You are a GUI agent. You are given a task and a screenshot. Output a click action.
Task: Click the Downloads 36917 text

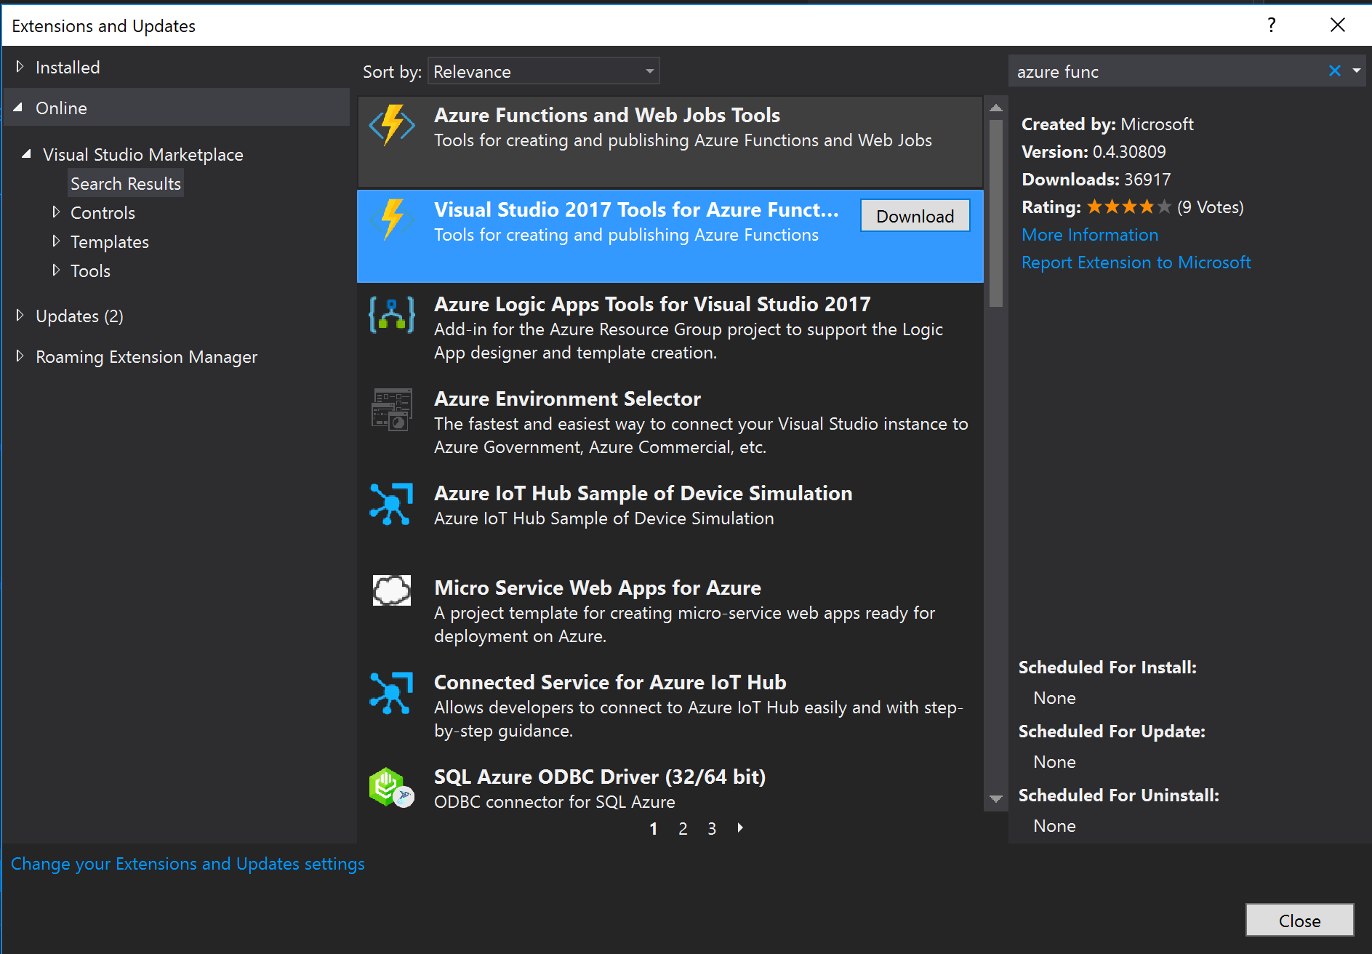pos(1096,180)
